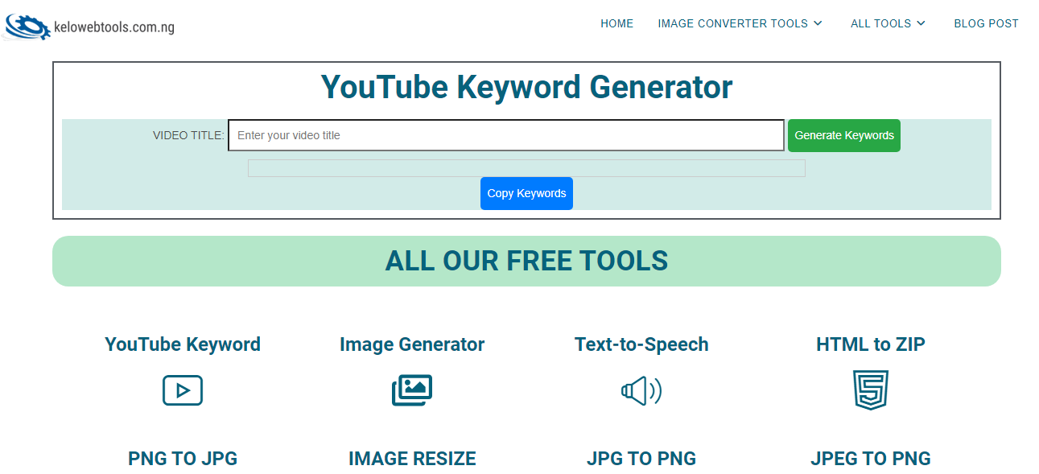The image size is (1039, 474).
Task: Open the Image Generator tool link
Action: click(412, 344)
